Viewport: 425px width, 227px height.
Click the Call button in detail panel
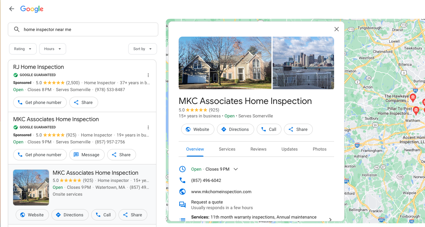pos(269,129)
